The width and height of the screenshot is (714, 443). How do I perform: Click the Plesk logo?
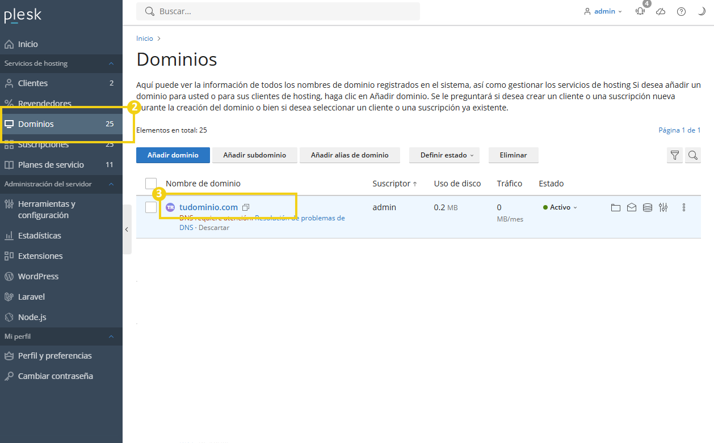coord(23,15)
